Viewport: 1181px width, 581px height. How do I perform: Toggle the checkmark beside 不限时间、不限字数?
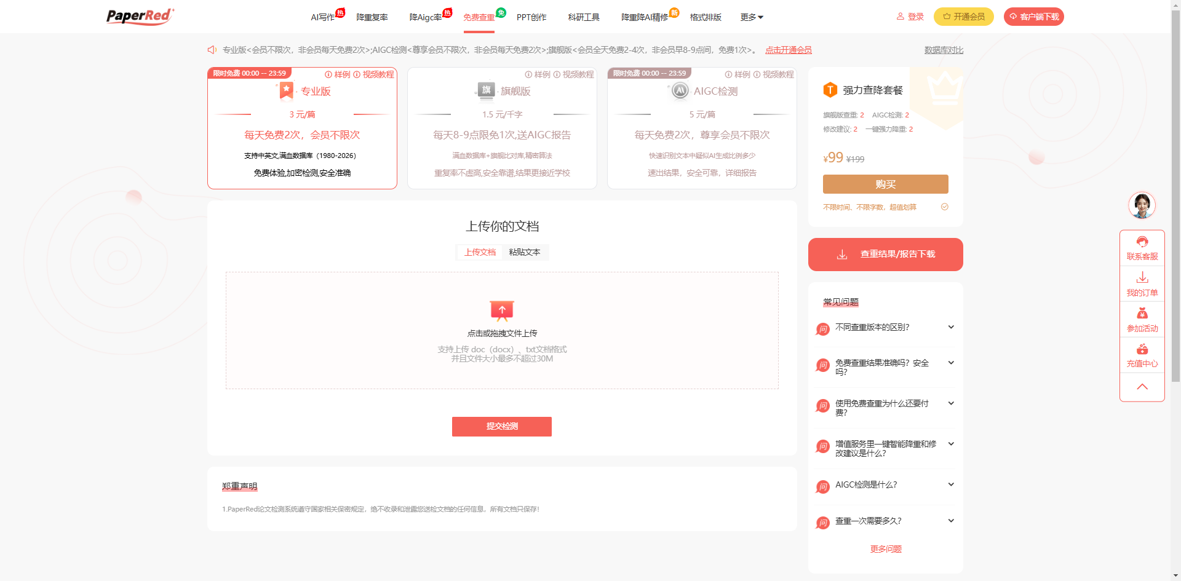945,207
